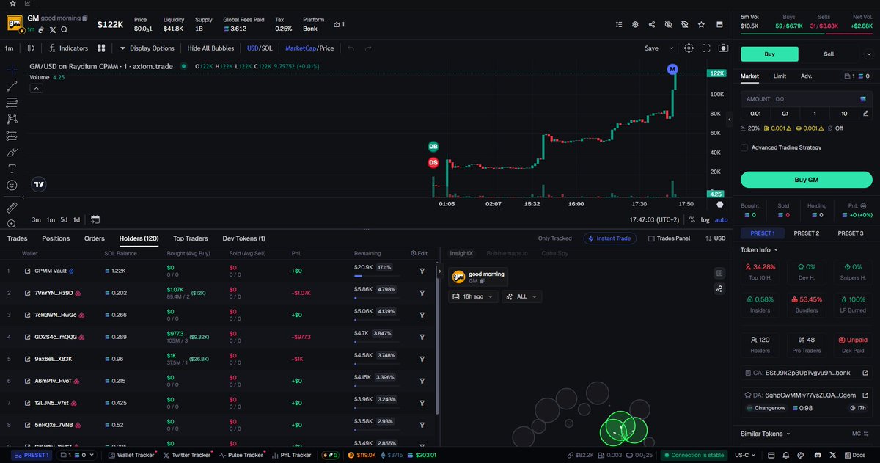This screenshot has height=463, width=880.
Task: Expand the Similar Tokens section
Action: pyautogui.click(x=788, y=434)
